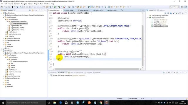Click the system clock in taskbar
Image resolution: width=188 pixels, height=105 pixels.
[x=183, y=103]
